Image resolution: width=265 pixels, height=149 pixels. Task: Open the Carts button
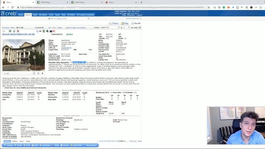(28, 141)
